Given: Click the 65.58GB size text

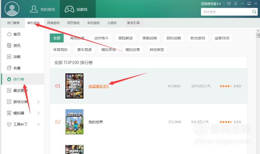Looking at the screenshot, I should [x=174, y=86].
